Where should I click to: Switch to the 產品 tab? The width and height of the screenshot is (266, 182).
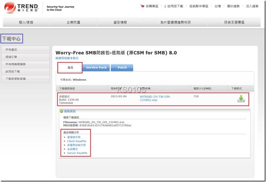[x=70, y=68]
